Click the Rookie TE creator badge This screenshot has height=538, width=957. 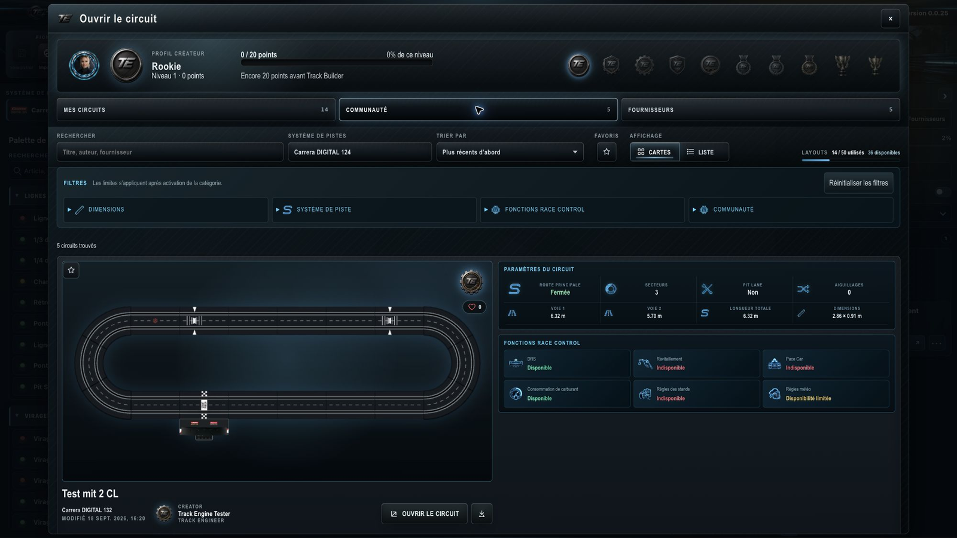(126, 65)
